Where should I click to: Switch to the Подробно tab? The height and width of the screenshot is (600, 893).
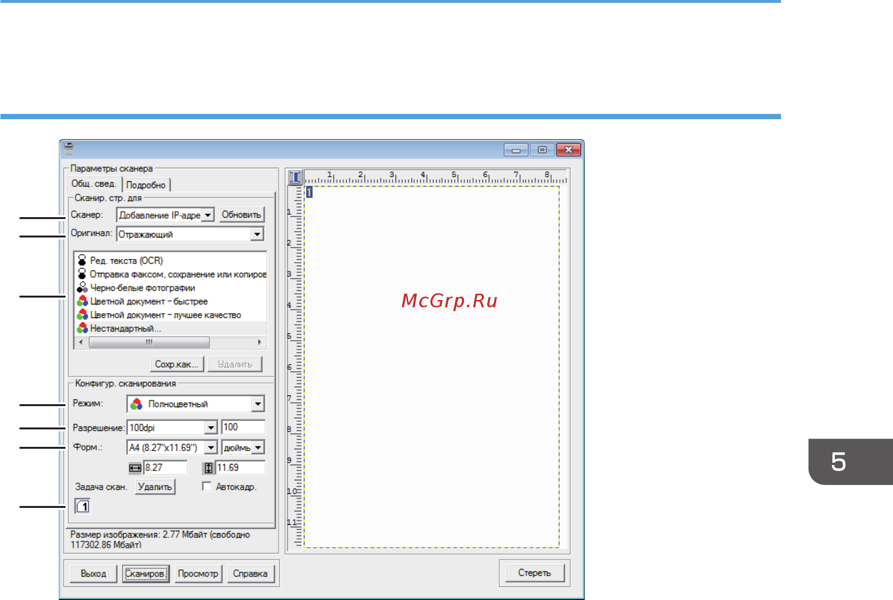pos(146,185)
